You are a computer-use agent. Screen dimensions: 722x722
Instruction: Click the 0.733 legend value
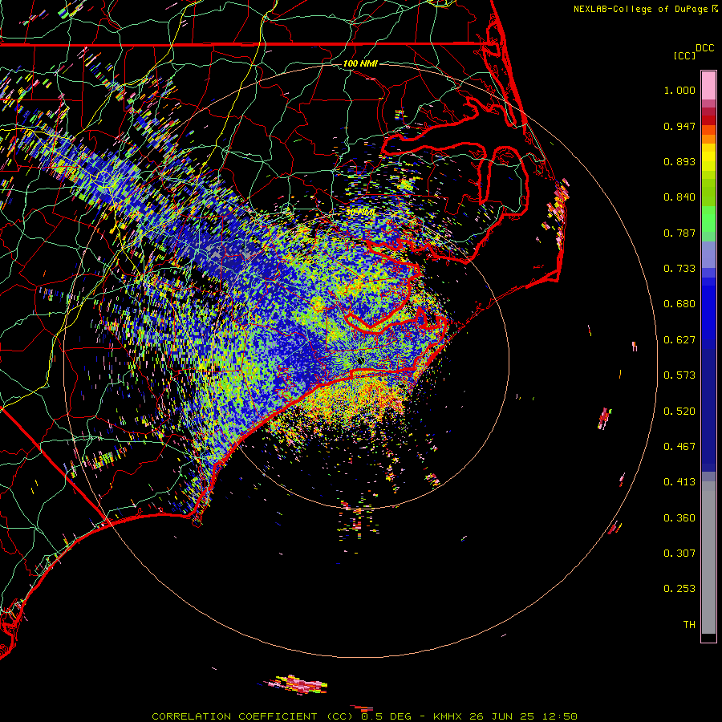click(x=679, y=269)
